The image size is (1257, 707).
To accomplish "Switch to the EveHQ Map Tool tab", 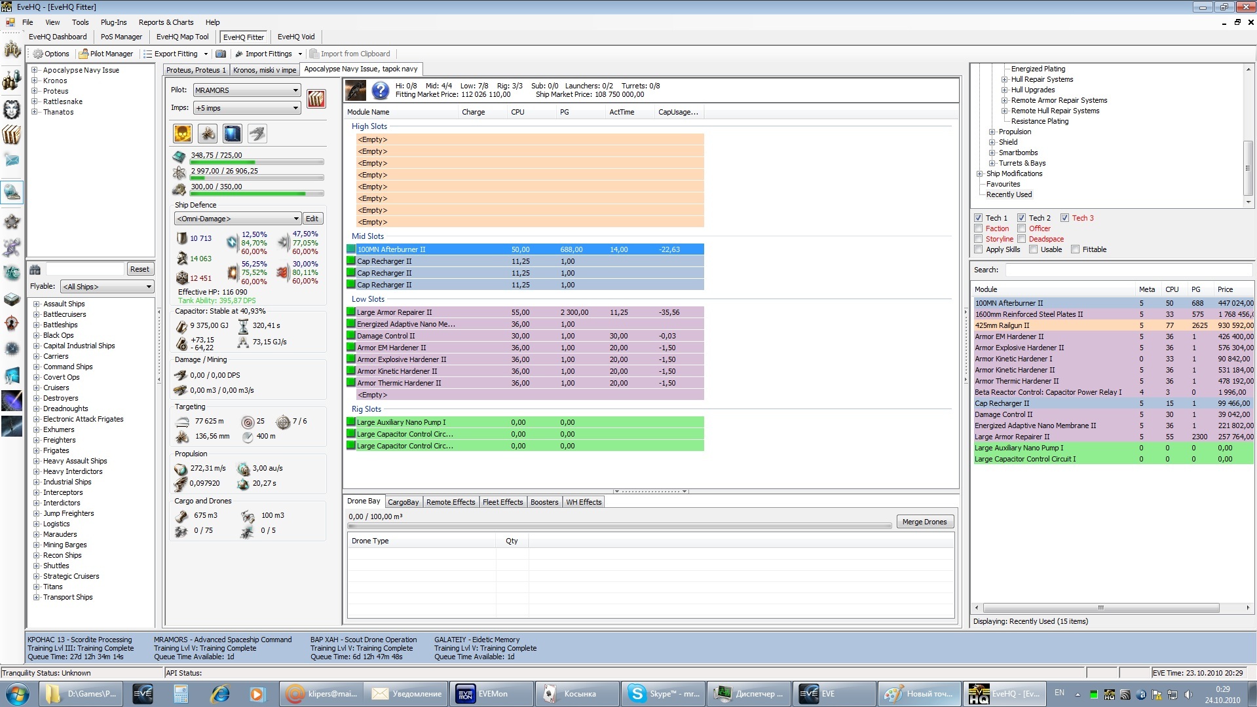I will (182, 37).
